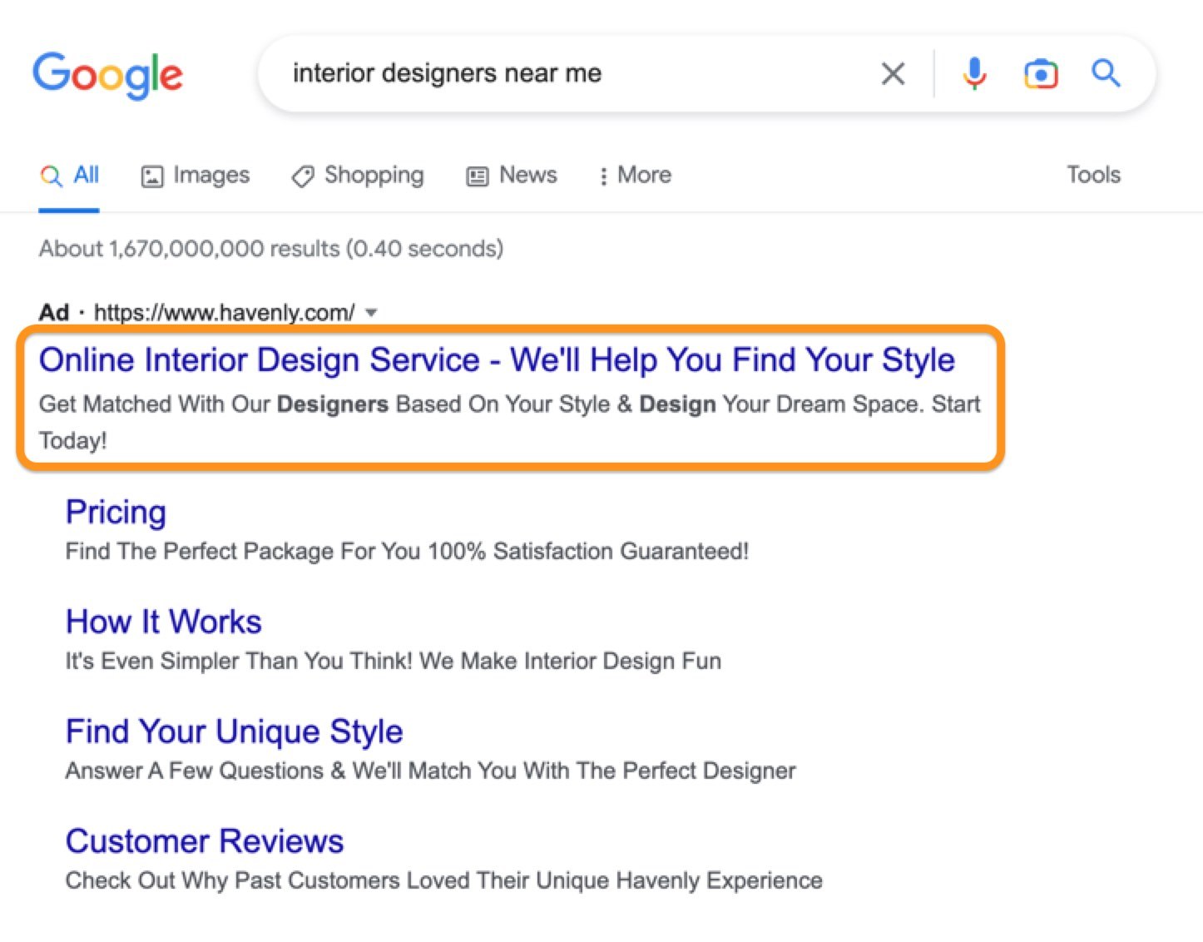Click the bold Ad label
Image resolution: width=1203 pixels, height=942 pixels.
[x=54, y=313]
